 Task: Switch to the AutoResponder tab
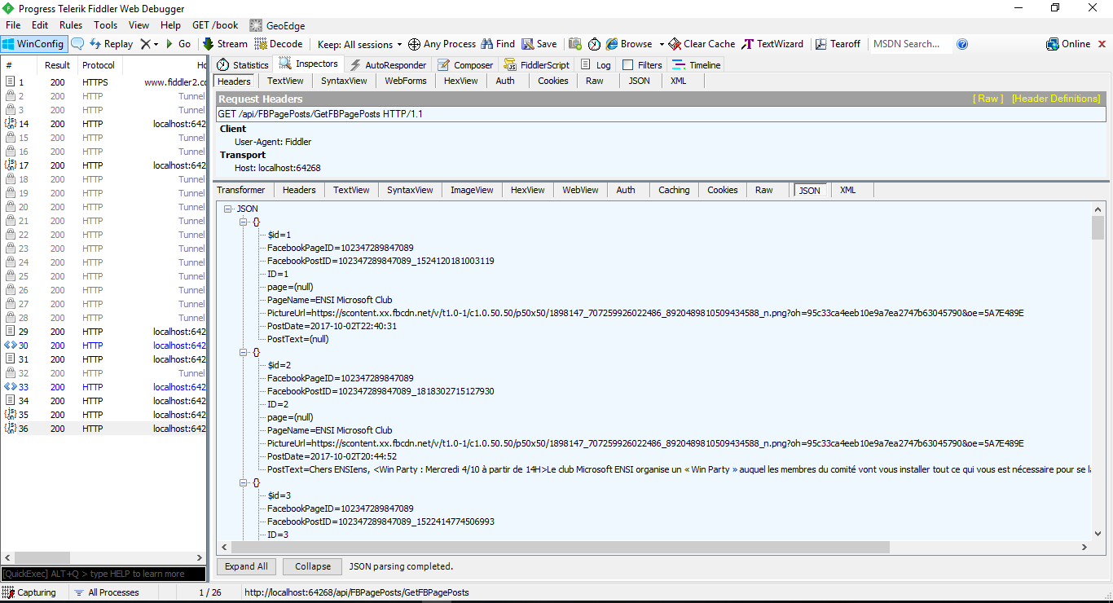388,64
